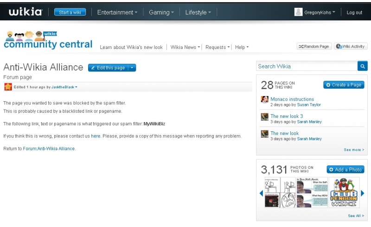Follow the Forum:Anti-Wikia Alliance link
The image size is (371, 227).
click(49, 149)
